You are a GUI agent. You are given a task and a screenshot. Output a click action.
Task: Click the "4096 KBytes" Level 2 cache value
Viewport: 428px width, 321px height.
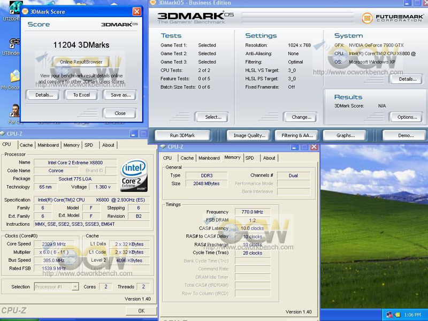point(129,261)
